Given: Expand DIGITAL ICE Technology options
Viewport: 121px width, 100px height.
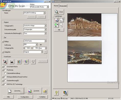Looking at the screenshot, I should tap(3, 84).
